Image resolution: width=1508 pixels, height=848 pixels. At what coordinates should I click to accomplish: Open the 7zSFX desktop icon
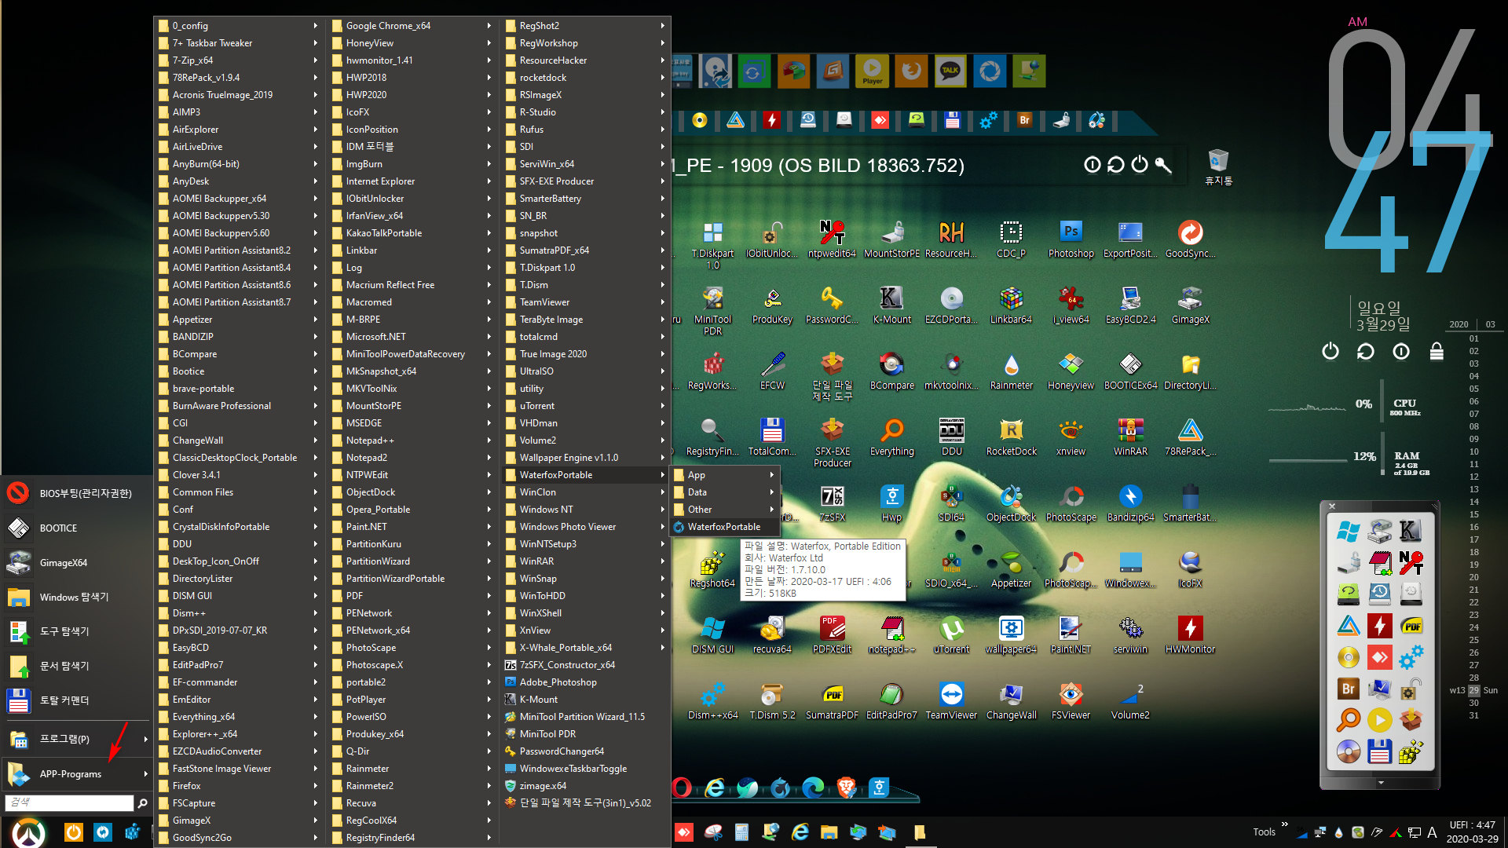point(832,503)
